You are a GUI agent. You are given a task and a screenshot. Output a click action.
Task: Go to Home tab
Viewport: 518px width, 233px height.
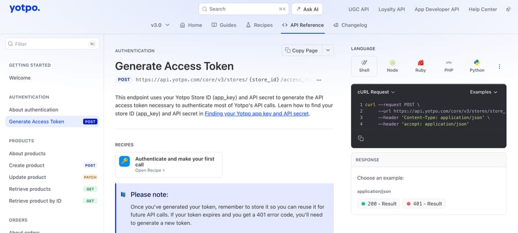click(191, 25)
